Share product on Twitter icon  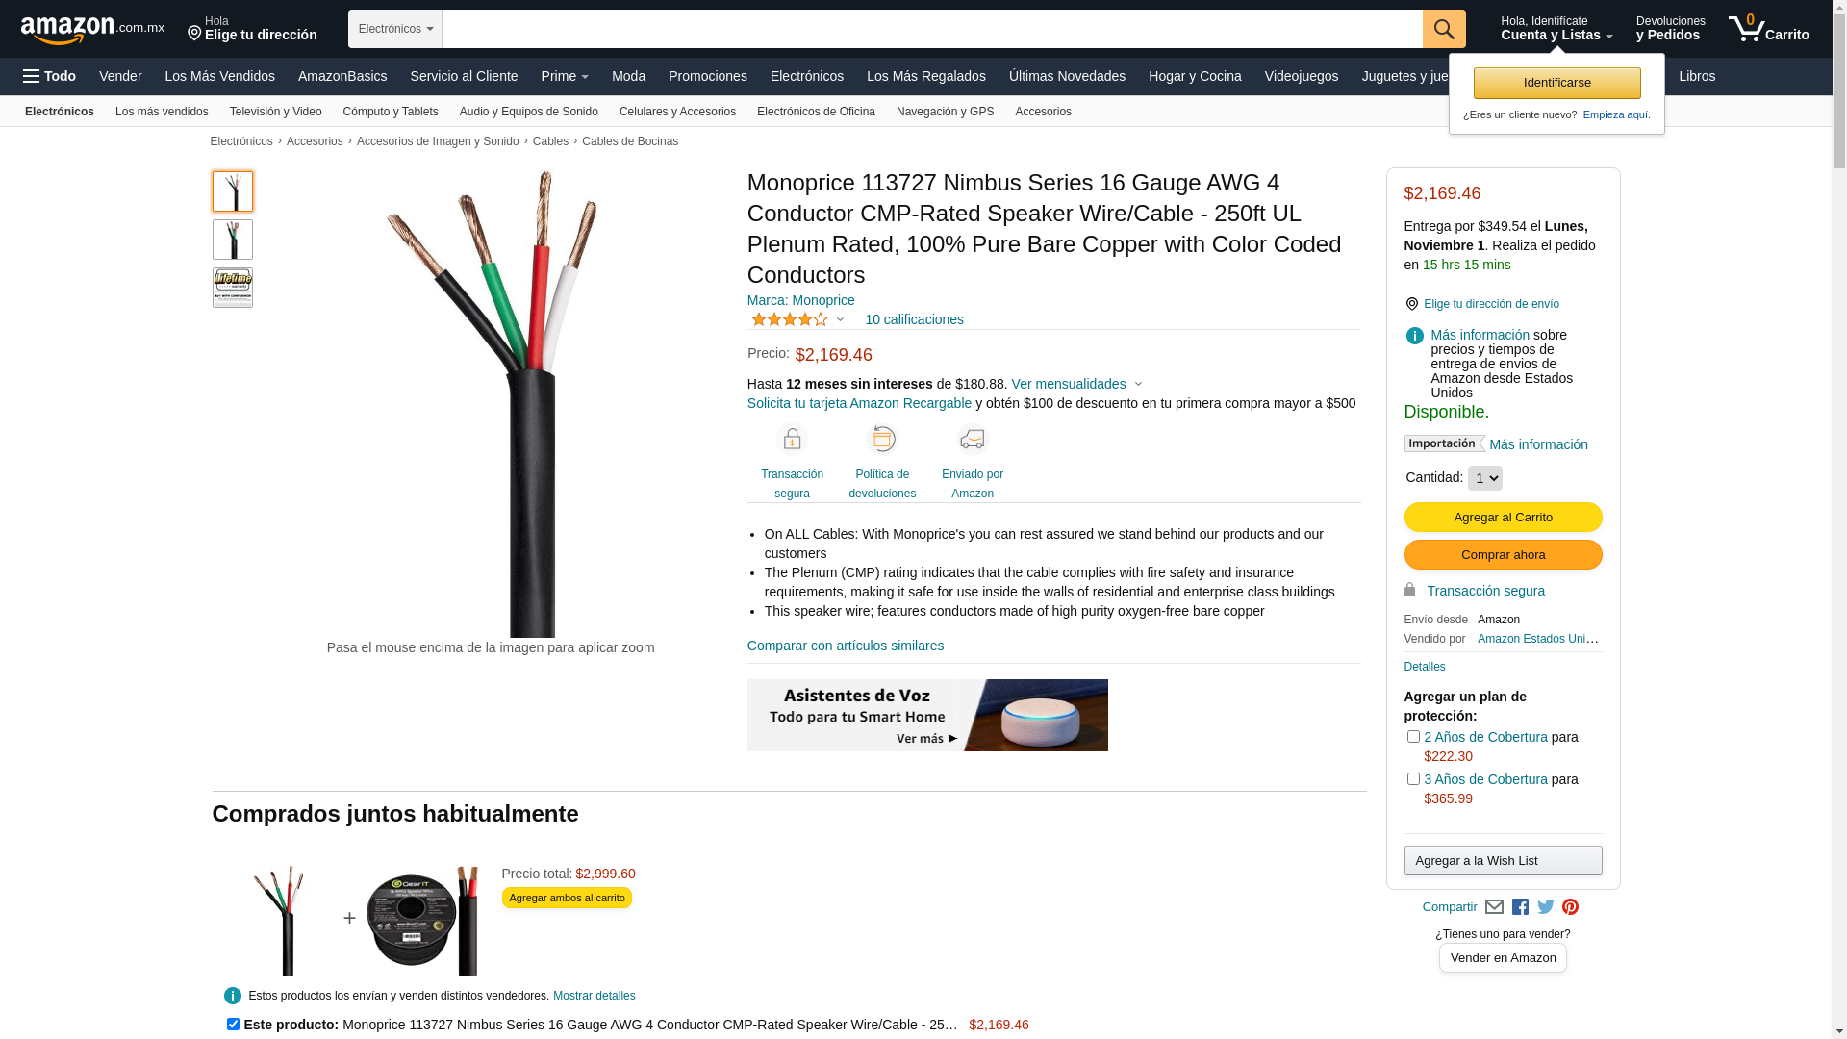coord(1546,907)
